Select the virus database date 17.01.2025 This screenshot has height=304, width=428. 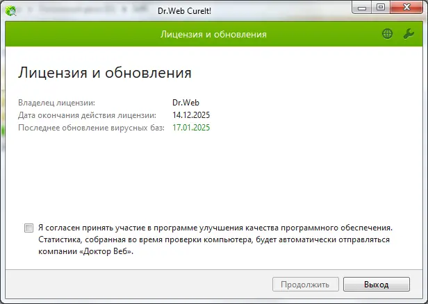[191, 128]
